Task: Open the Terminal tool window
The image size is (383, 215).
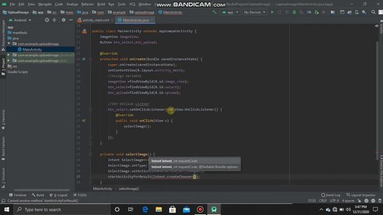Action: (x=17, y=195)
